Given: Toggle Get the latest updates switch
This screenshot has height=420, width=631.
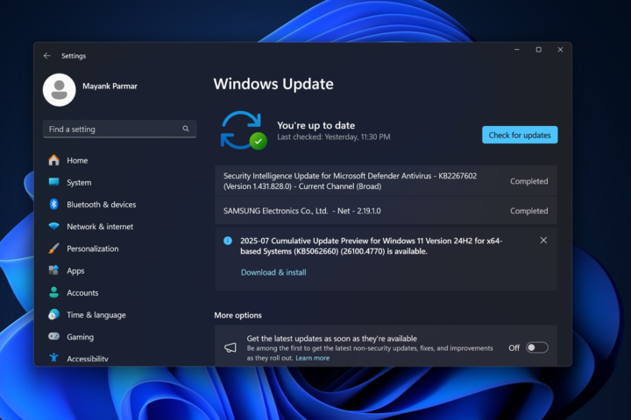Looking at the screenshot, I should pos(537,347).
